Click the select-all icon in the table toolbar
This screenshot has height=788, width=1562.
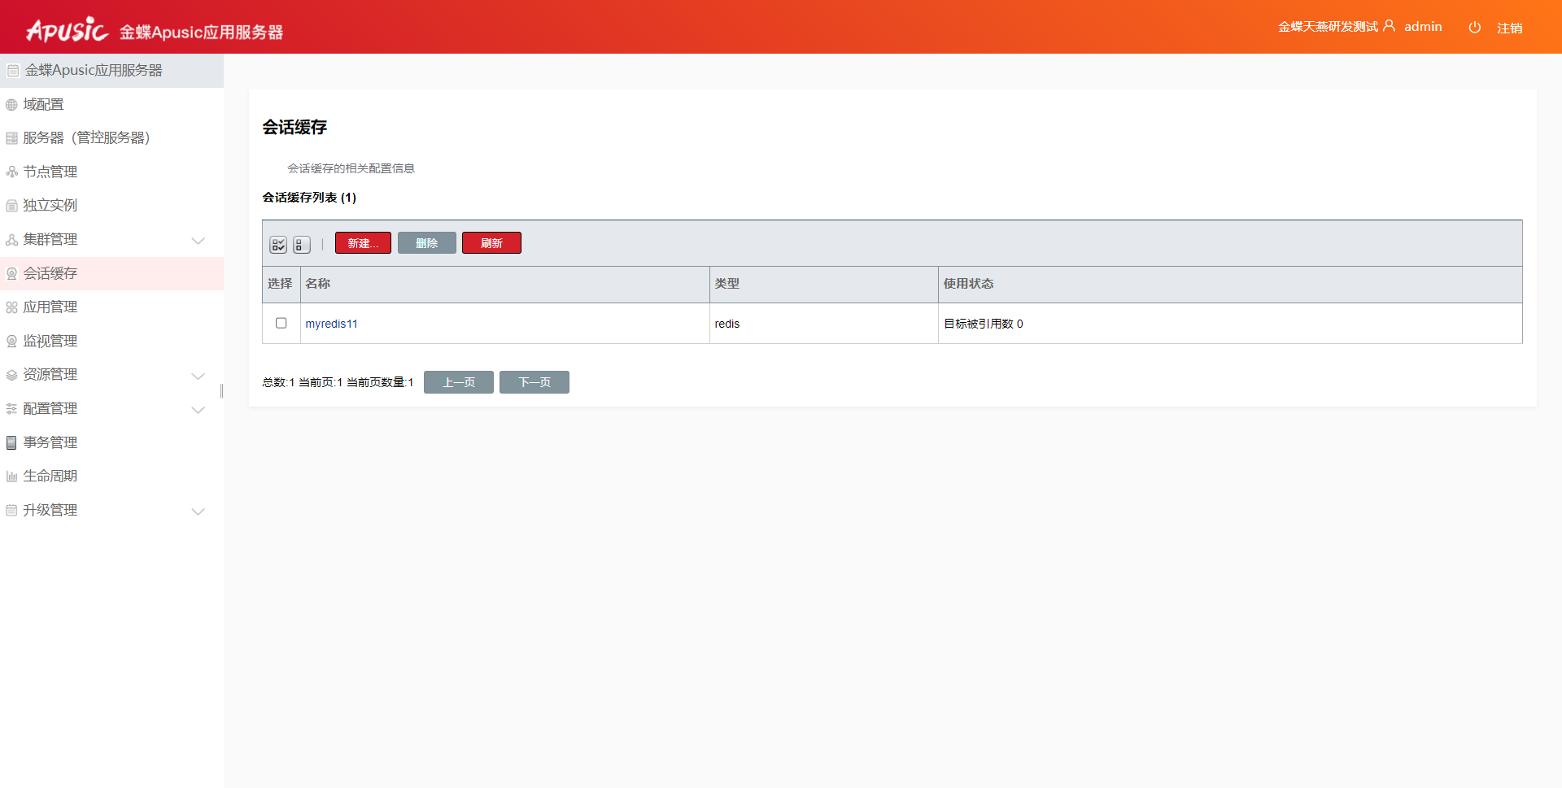[278, 244]
